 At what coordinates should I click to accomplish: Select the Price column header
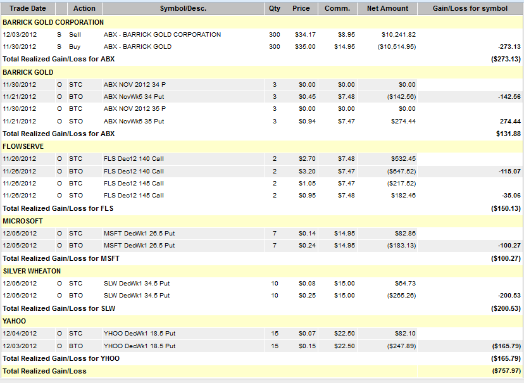[301, 8]
